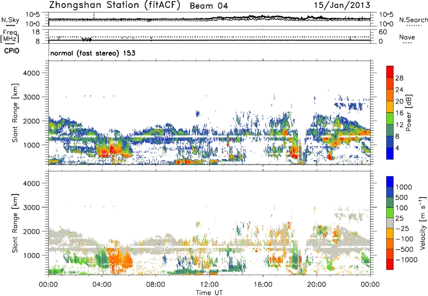Image resolution: width=428 pixels, height=296 pixels.
Task: Click the 2000 tick in the power panel
Action: [32, 121]
